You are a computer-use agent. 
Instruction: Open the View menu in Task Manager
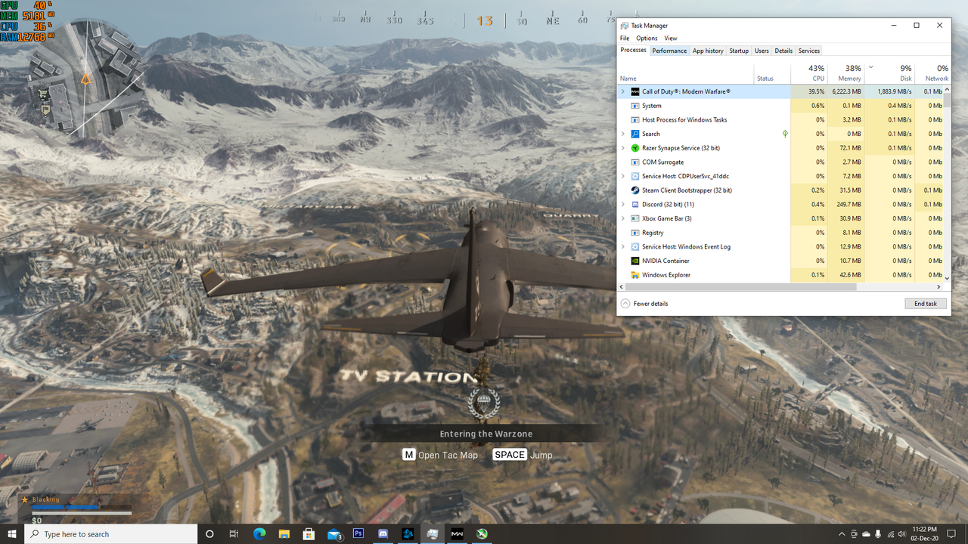671,39
